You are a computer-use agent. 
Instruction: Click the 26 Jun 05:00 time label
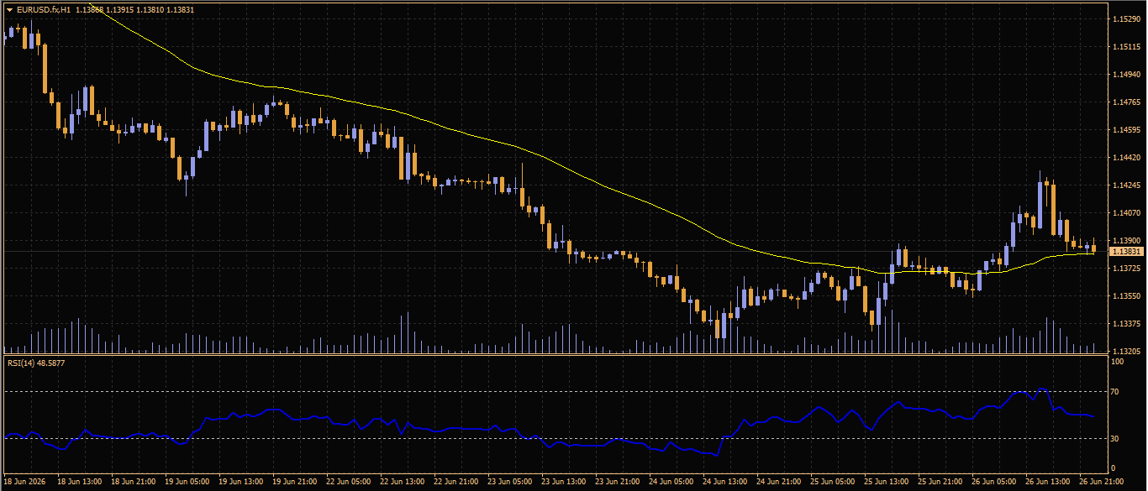coord(994,482)
